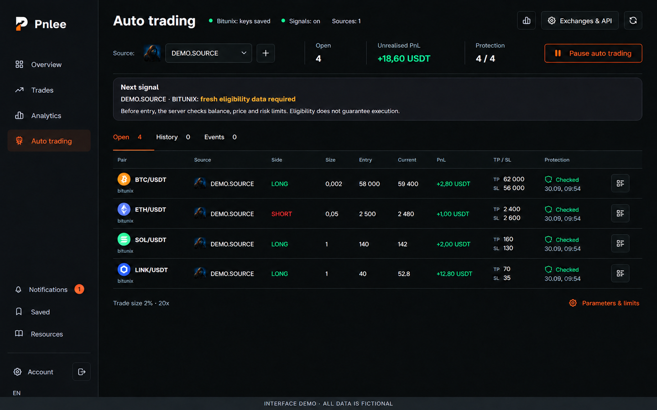The image size is (657, 410).
Task: Click the ETH/USDT pair name
Action: pos(151,210)
